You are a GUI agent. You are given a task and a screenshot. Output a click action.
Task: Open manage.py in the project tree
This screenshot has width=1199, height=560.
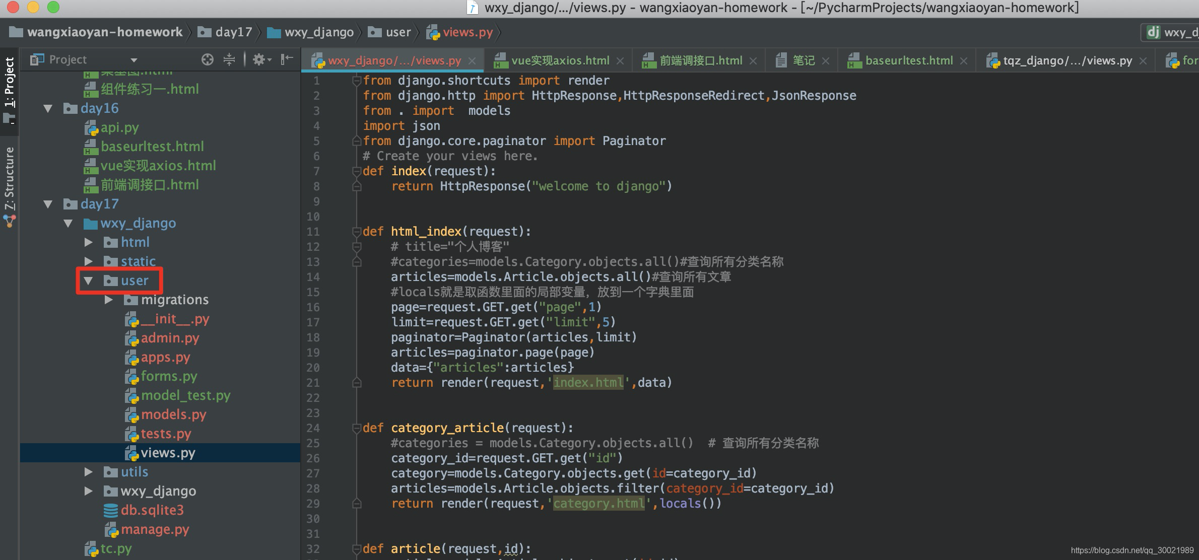(x=147, y=529)
